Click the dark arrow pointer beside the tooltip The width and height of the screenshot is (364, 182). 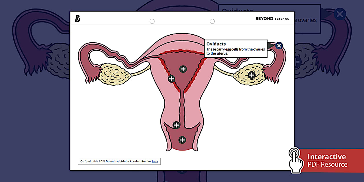coord(271,45)
